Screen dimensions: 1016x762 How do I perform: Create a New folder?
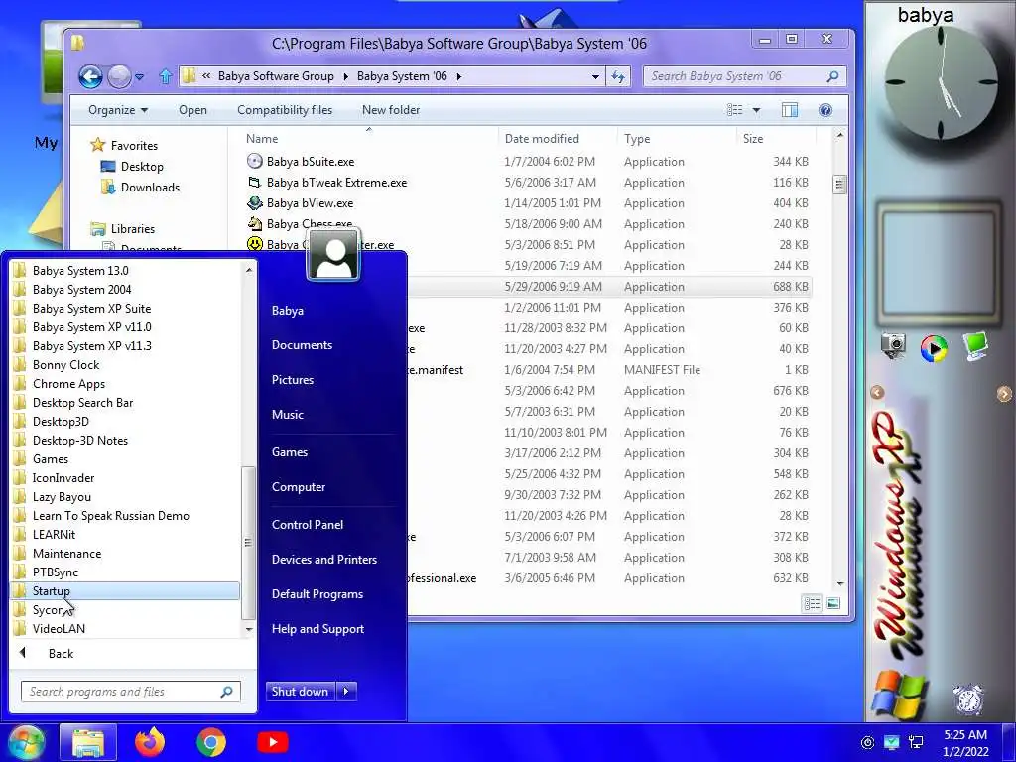click(x=391, y=110)
